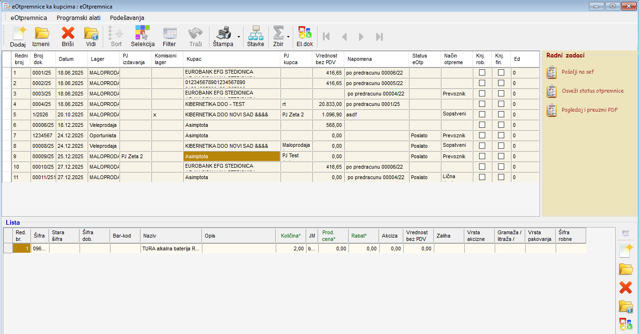Click Pošalji na sef task link
This screenshot has height=334, width=639.
pos(578,72)
